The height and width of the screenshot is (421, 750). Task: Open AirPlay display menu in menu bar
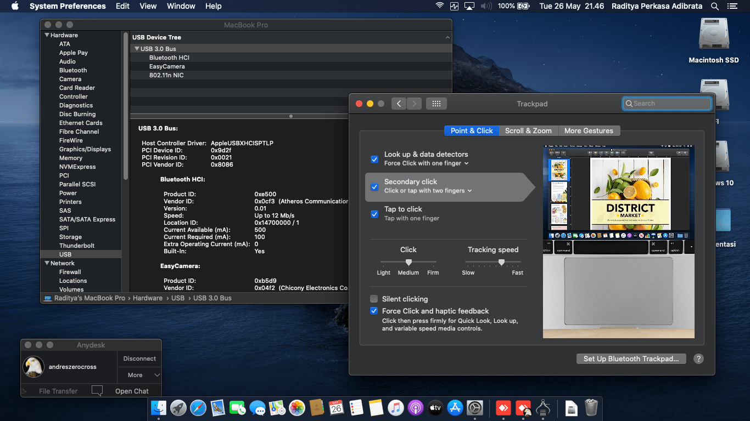point(469,6)
